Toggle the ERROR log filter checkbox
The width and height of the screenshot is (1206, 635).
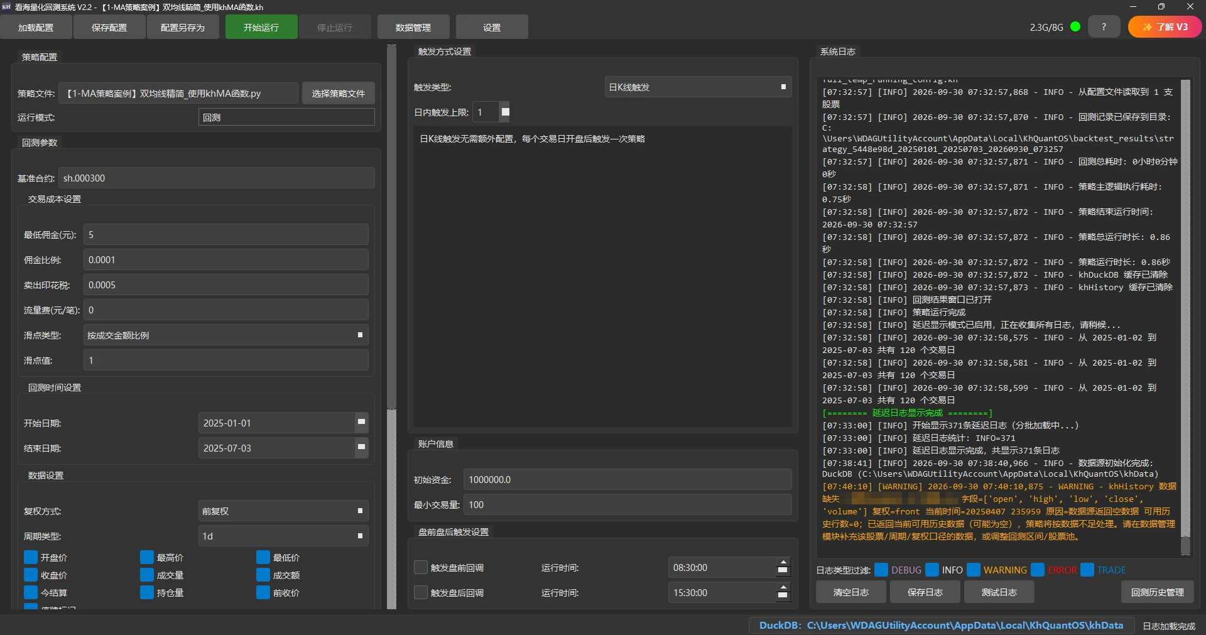(x=1038, y=570)
